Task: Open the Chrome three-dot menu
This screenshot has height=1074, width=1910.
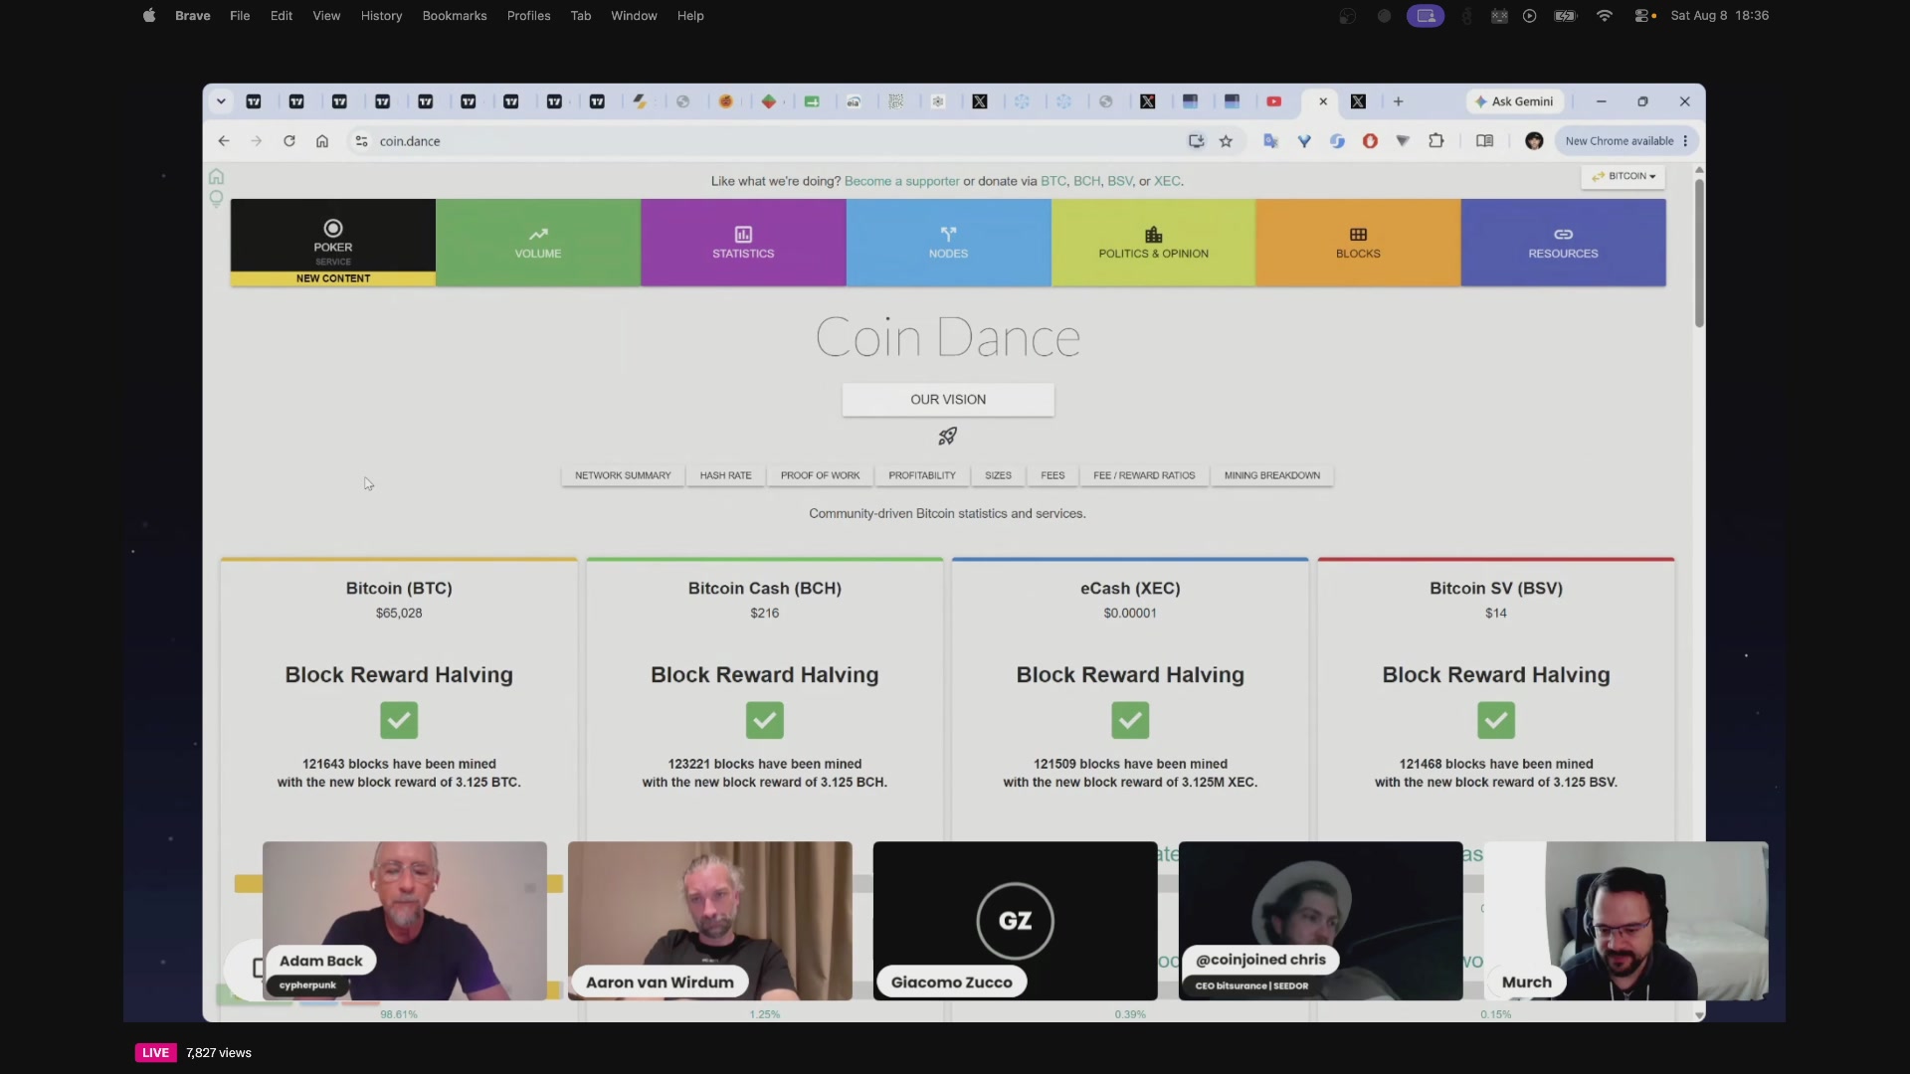Action: pos(1685,141)
